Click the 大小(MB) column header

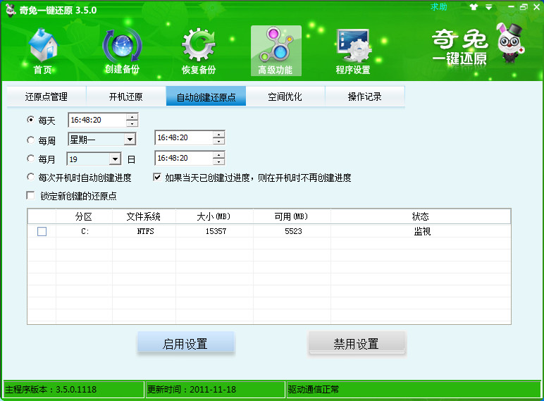click(214, 217)
